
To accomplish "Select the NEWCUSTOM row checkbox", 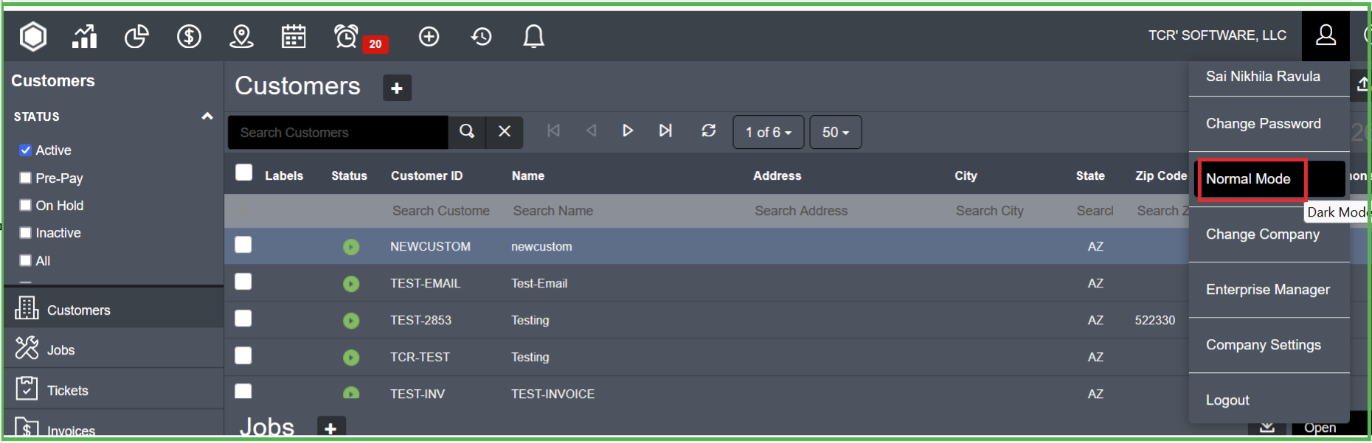I will 243,245.
